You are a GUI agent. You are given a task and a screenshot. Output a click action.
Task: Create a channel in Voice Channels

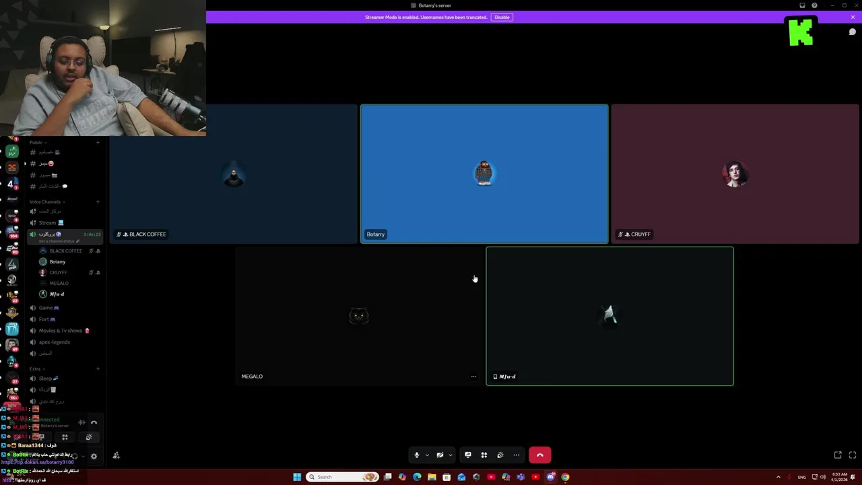coord(98,202)
